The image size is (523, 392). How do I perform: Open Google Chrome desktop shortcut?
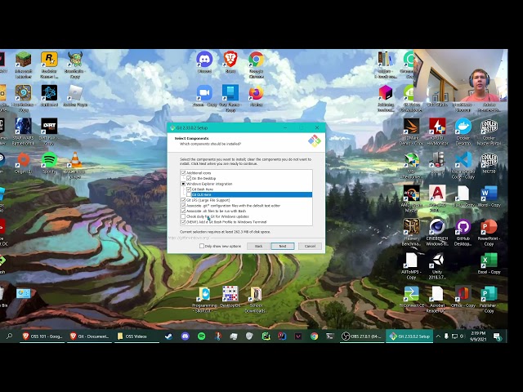point(256,65)
